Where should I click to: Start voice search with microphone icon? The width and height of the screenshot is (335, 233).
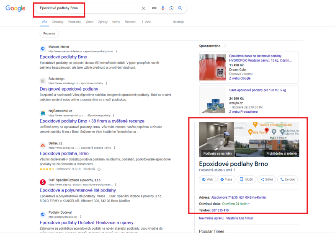pyautogui.click(x=163, y=8)
